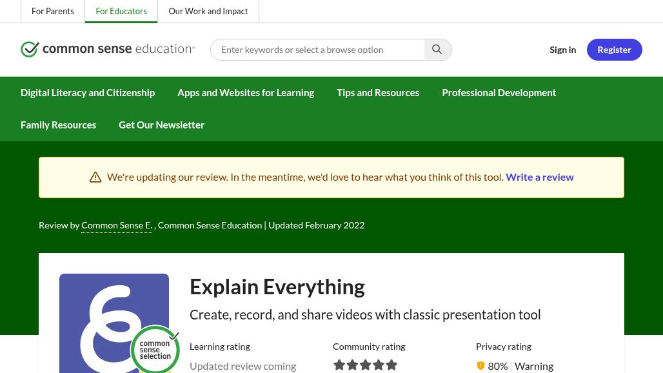Select the Common Sense Education logo
663x373 pixels.
(x=108, y=49)
